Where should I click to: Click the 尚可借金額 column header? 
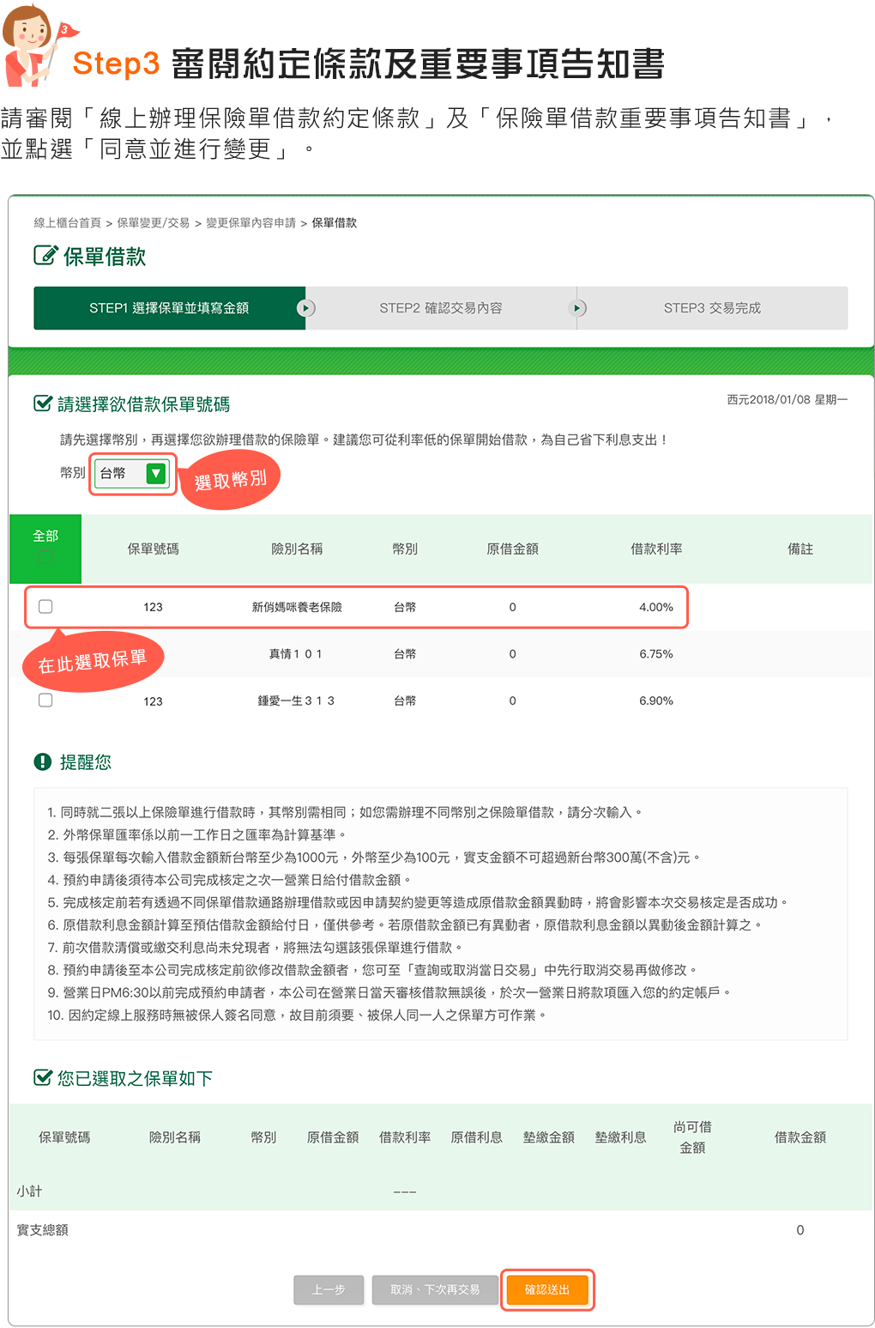click(692, 1137)
